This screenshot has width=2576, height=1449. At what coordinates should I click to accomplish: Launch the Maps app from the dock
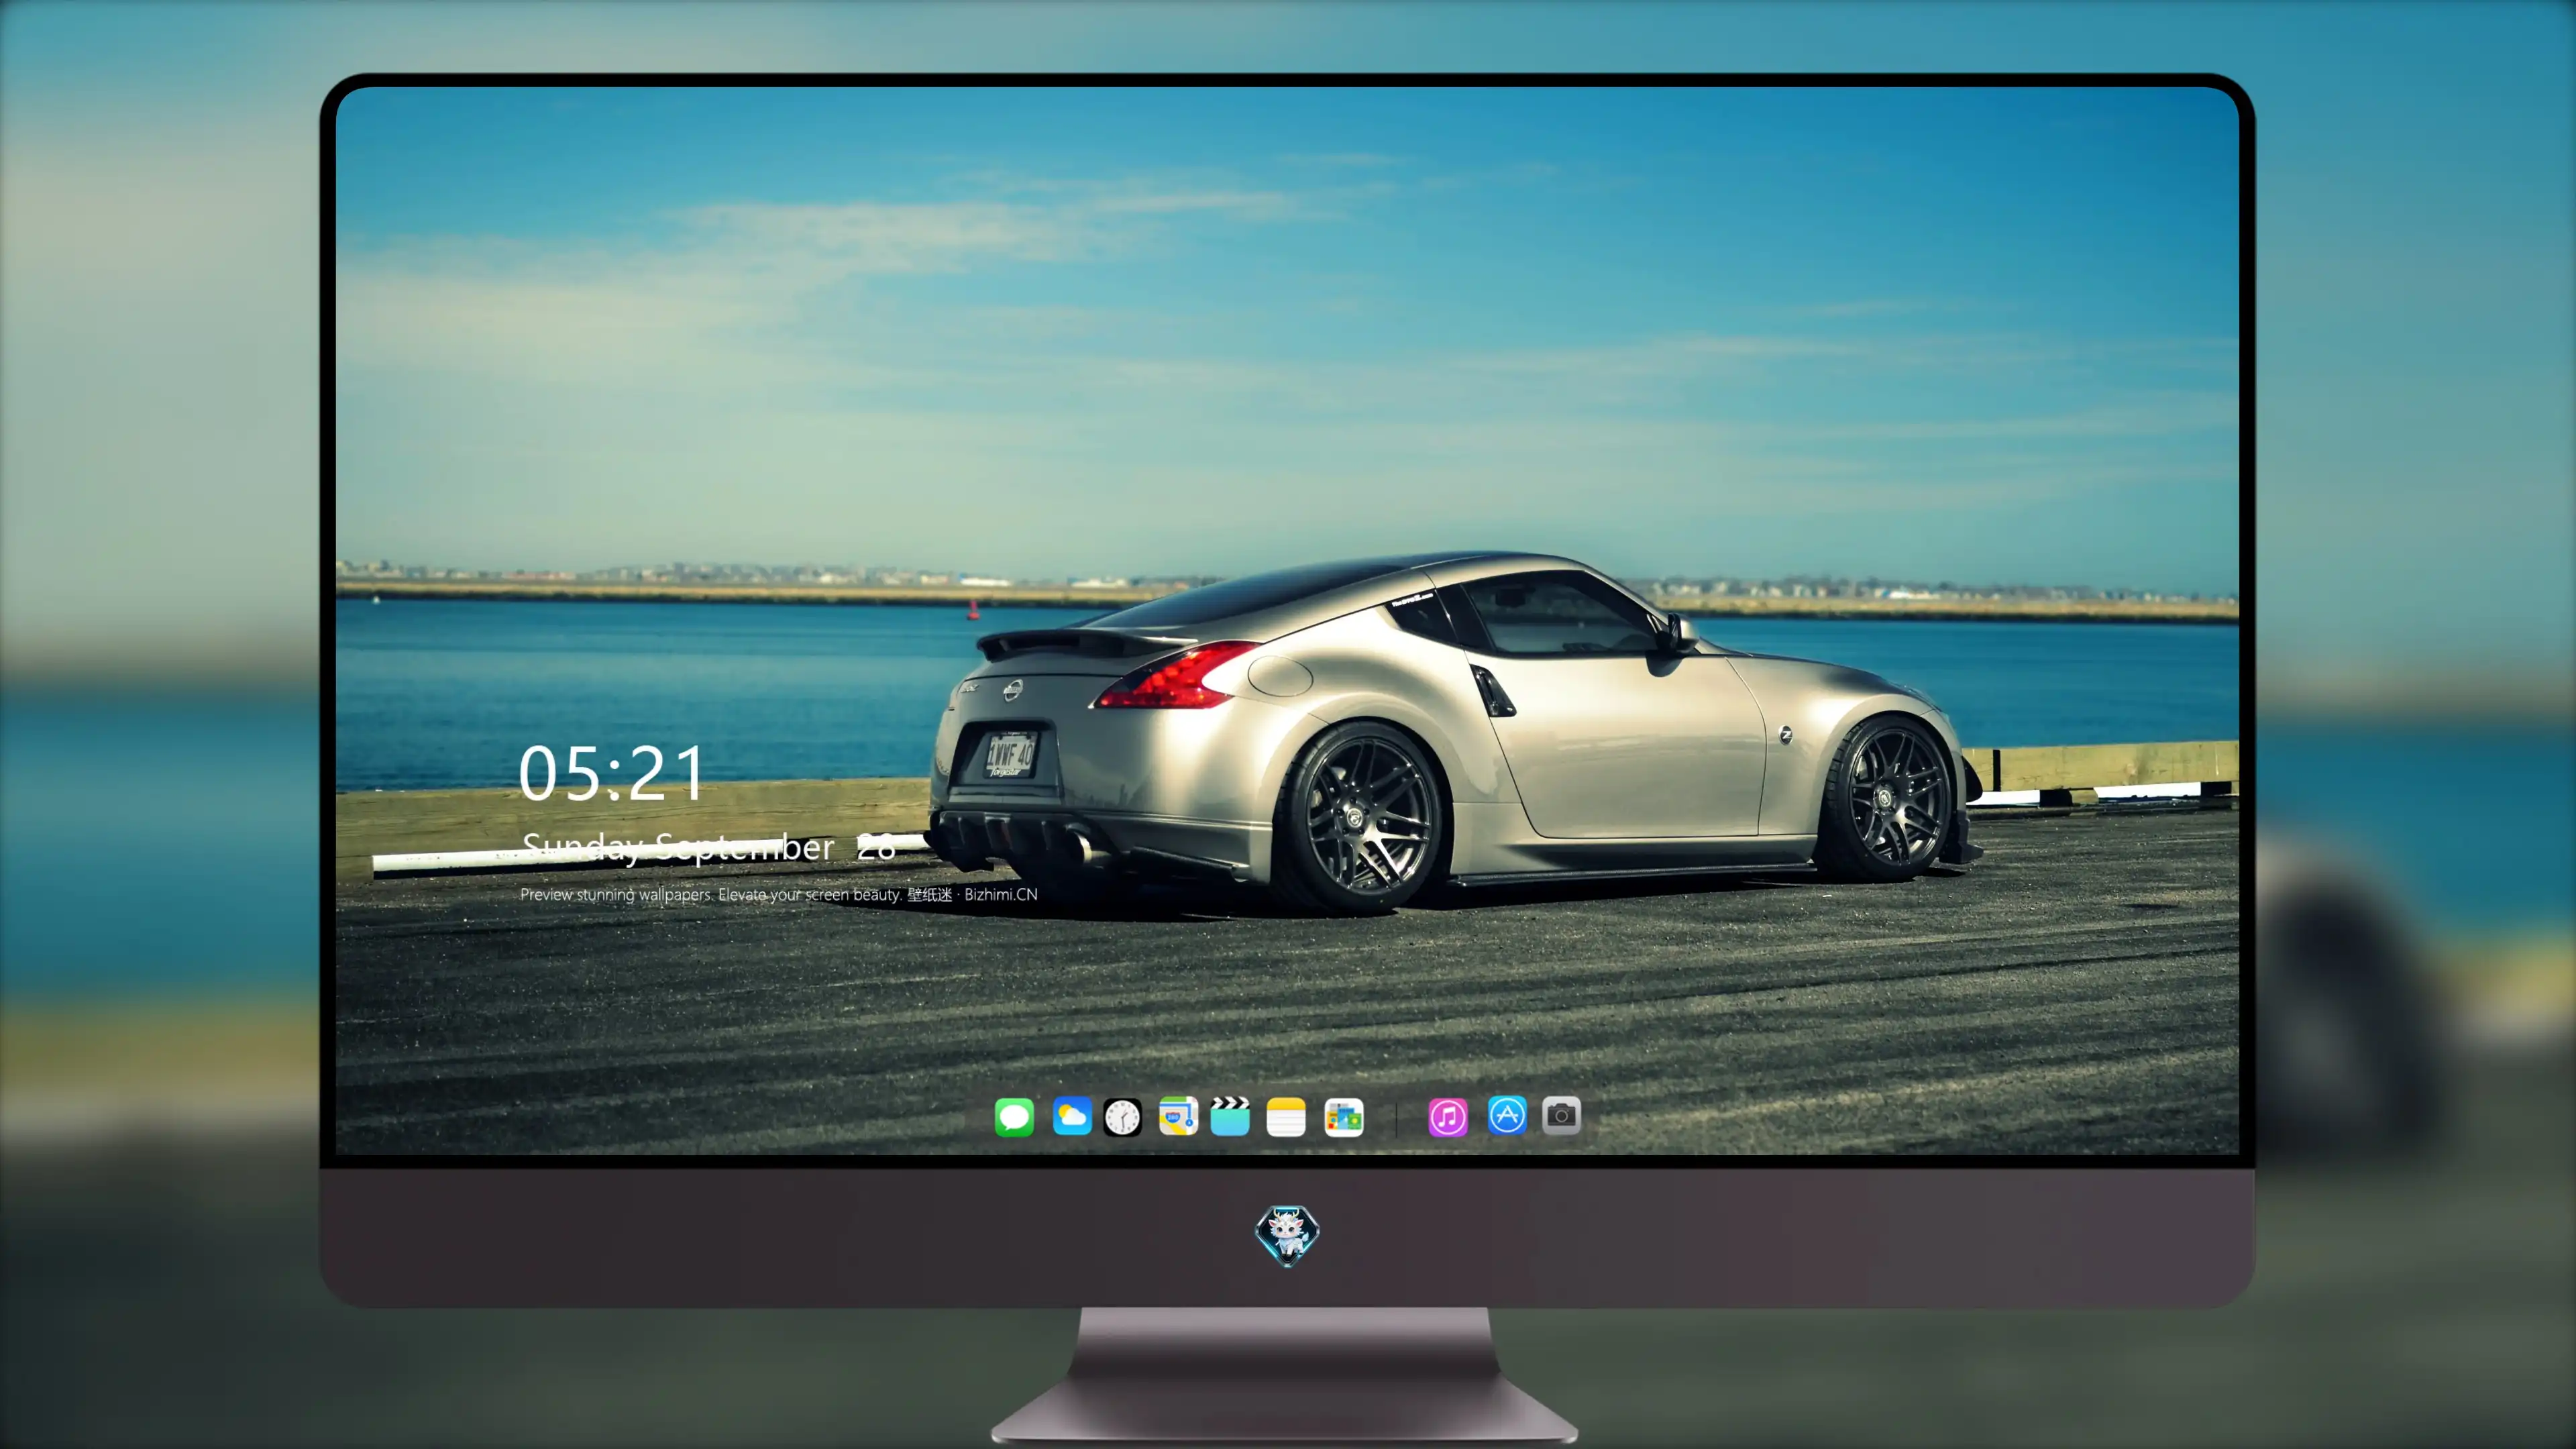(x=1178, y=1116)
